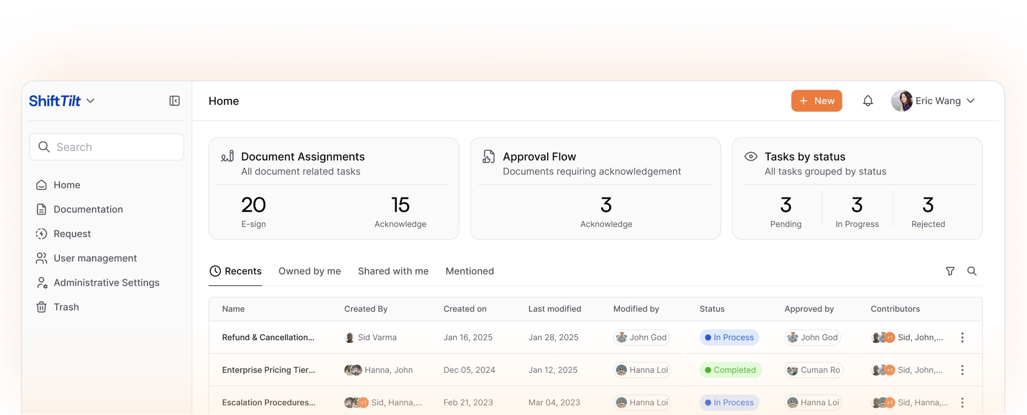
Task: Collapse the sidebar panel icon
Action: click(174, 101)
